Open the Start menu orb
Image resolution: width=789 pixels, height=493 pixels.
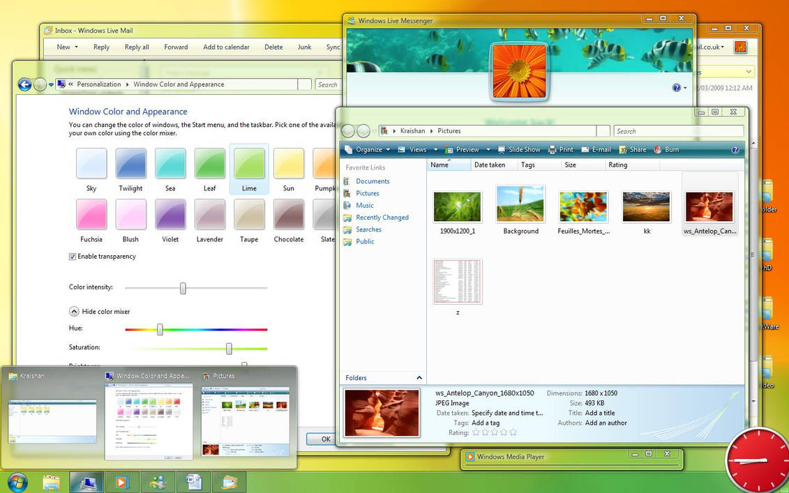16,482
